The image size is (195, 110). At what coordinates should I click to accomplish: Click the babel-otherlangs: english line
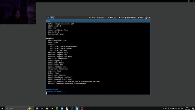tap(59, 77)
